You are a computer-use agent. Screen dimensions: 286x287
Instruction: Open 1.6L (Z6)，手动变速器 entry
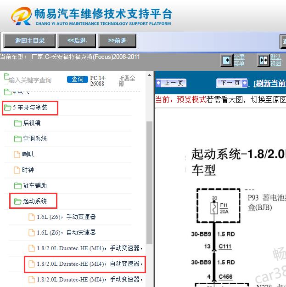pos(66,217)
